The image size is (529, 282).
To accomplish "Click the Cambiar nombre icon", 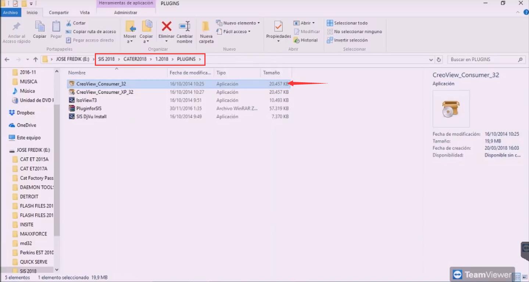I will 185,26.
